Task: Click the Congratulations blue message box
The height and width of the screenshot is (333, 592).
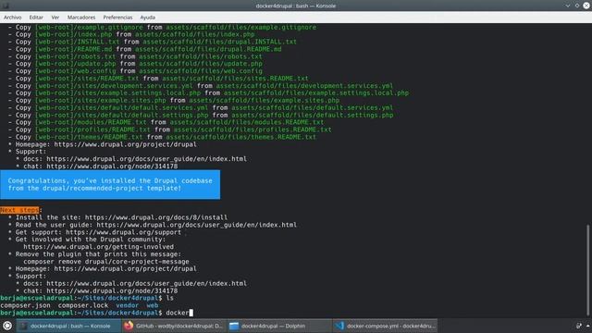Action: click(x=110, y=184)
